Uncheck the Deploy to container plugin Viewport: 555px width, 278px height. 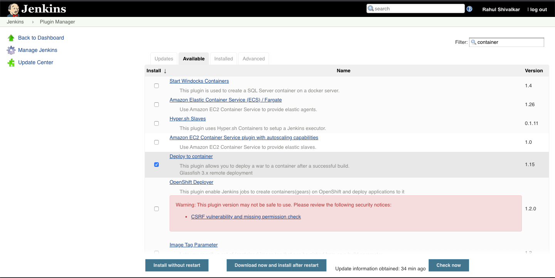156,164
